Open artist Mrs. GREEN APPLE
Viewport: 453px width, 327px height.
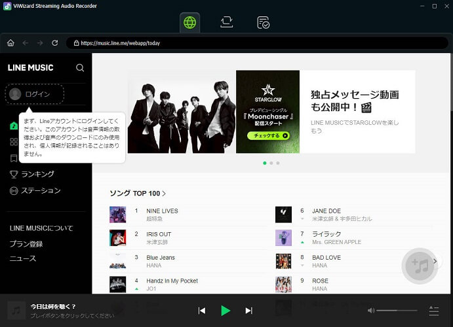(336, 242)
